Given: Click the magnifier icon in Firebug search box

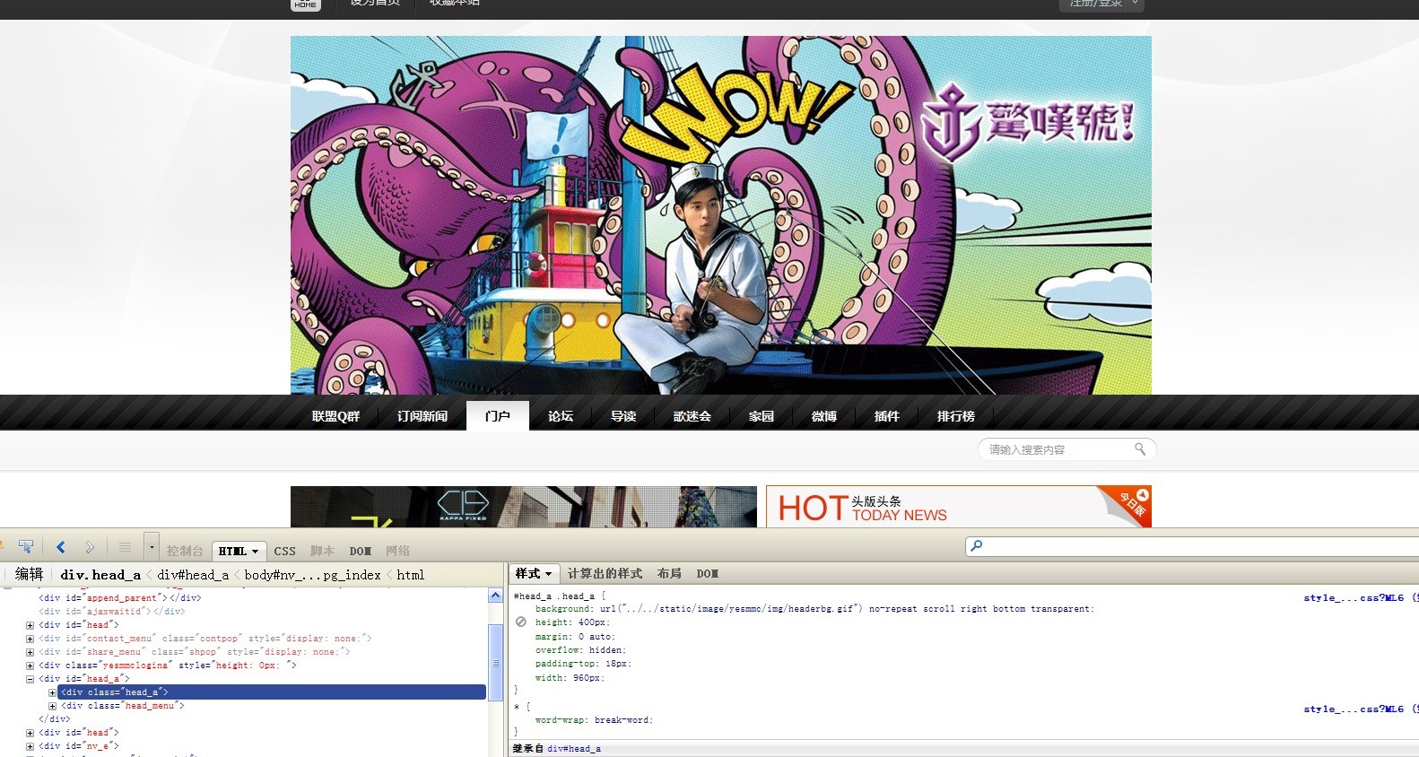Looking at the screenshot, I should [977, 545].
